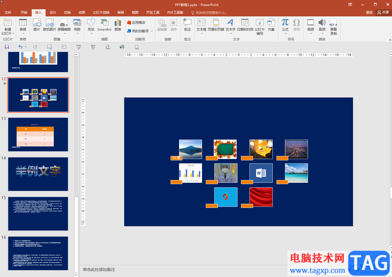This screenshot has height=277, width=392.
Task: Insert slide number (幻灯片编号)
Action: click(260, 27)
